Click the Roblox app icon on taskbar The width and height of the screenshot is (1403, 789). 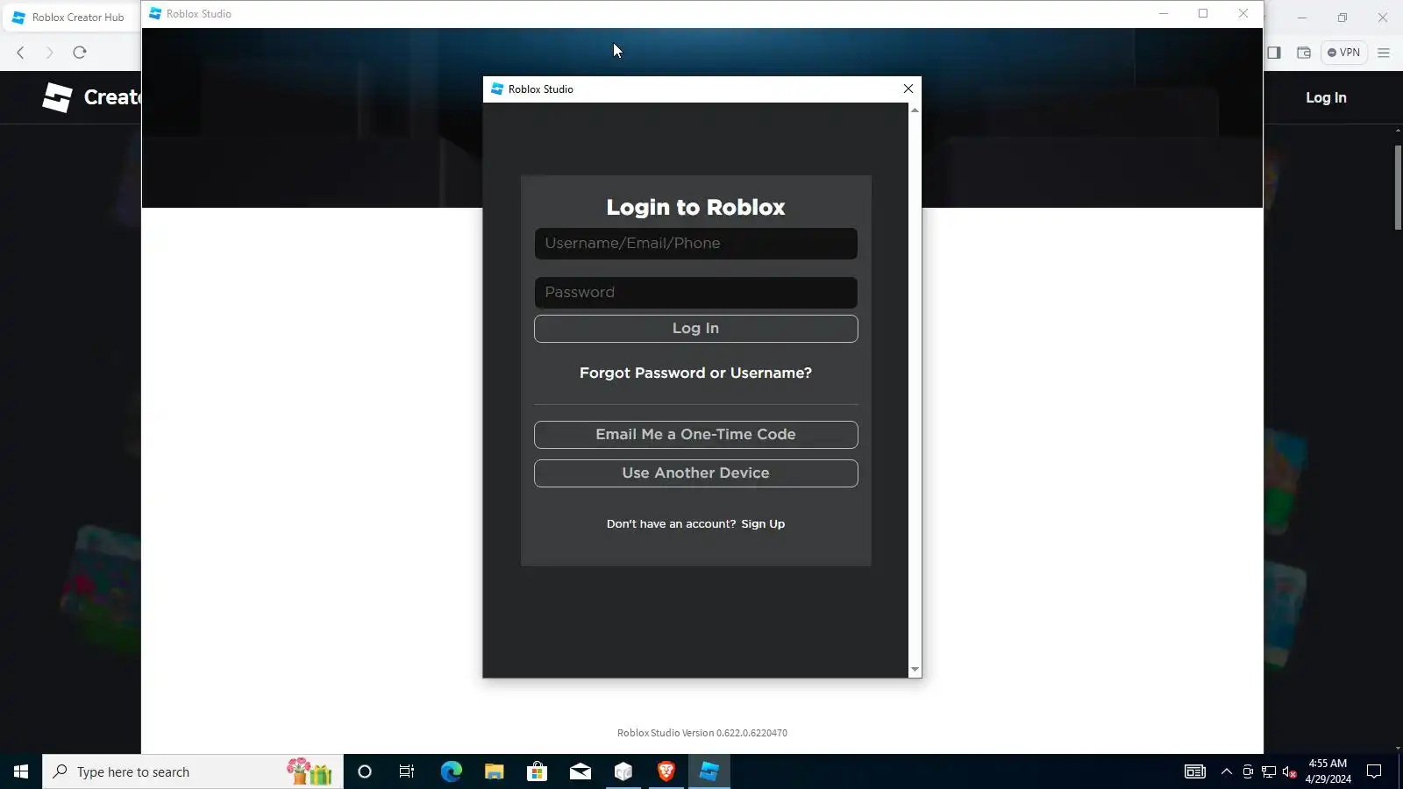tap(623, 771)
